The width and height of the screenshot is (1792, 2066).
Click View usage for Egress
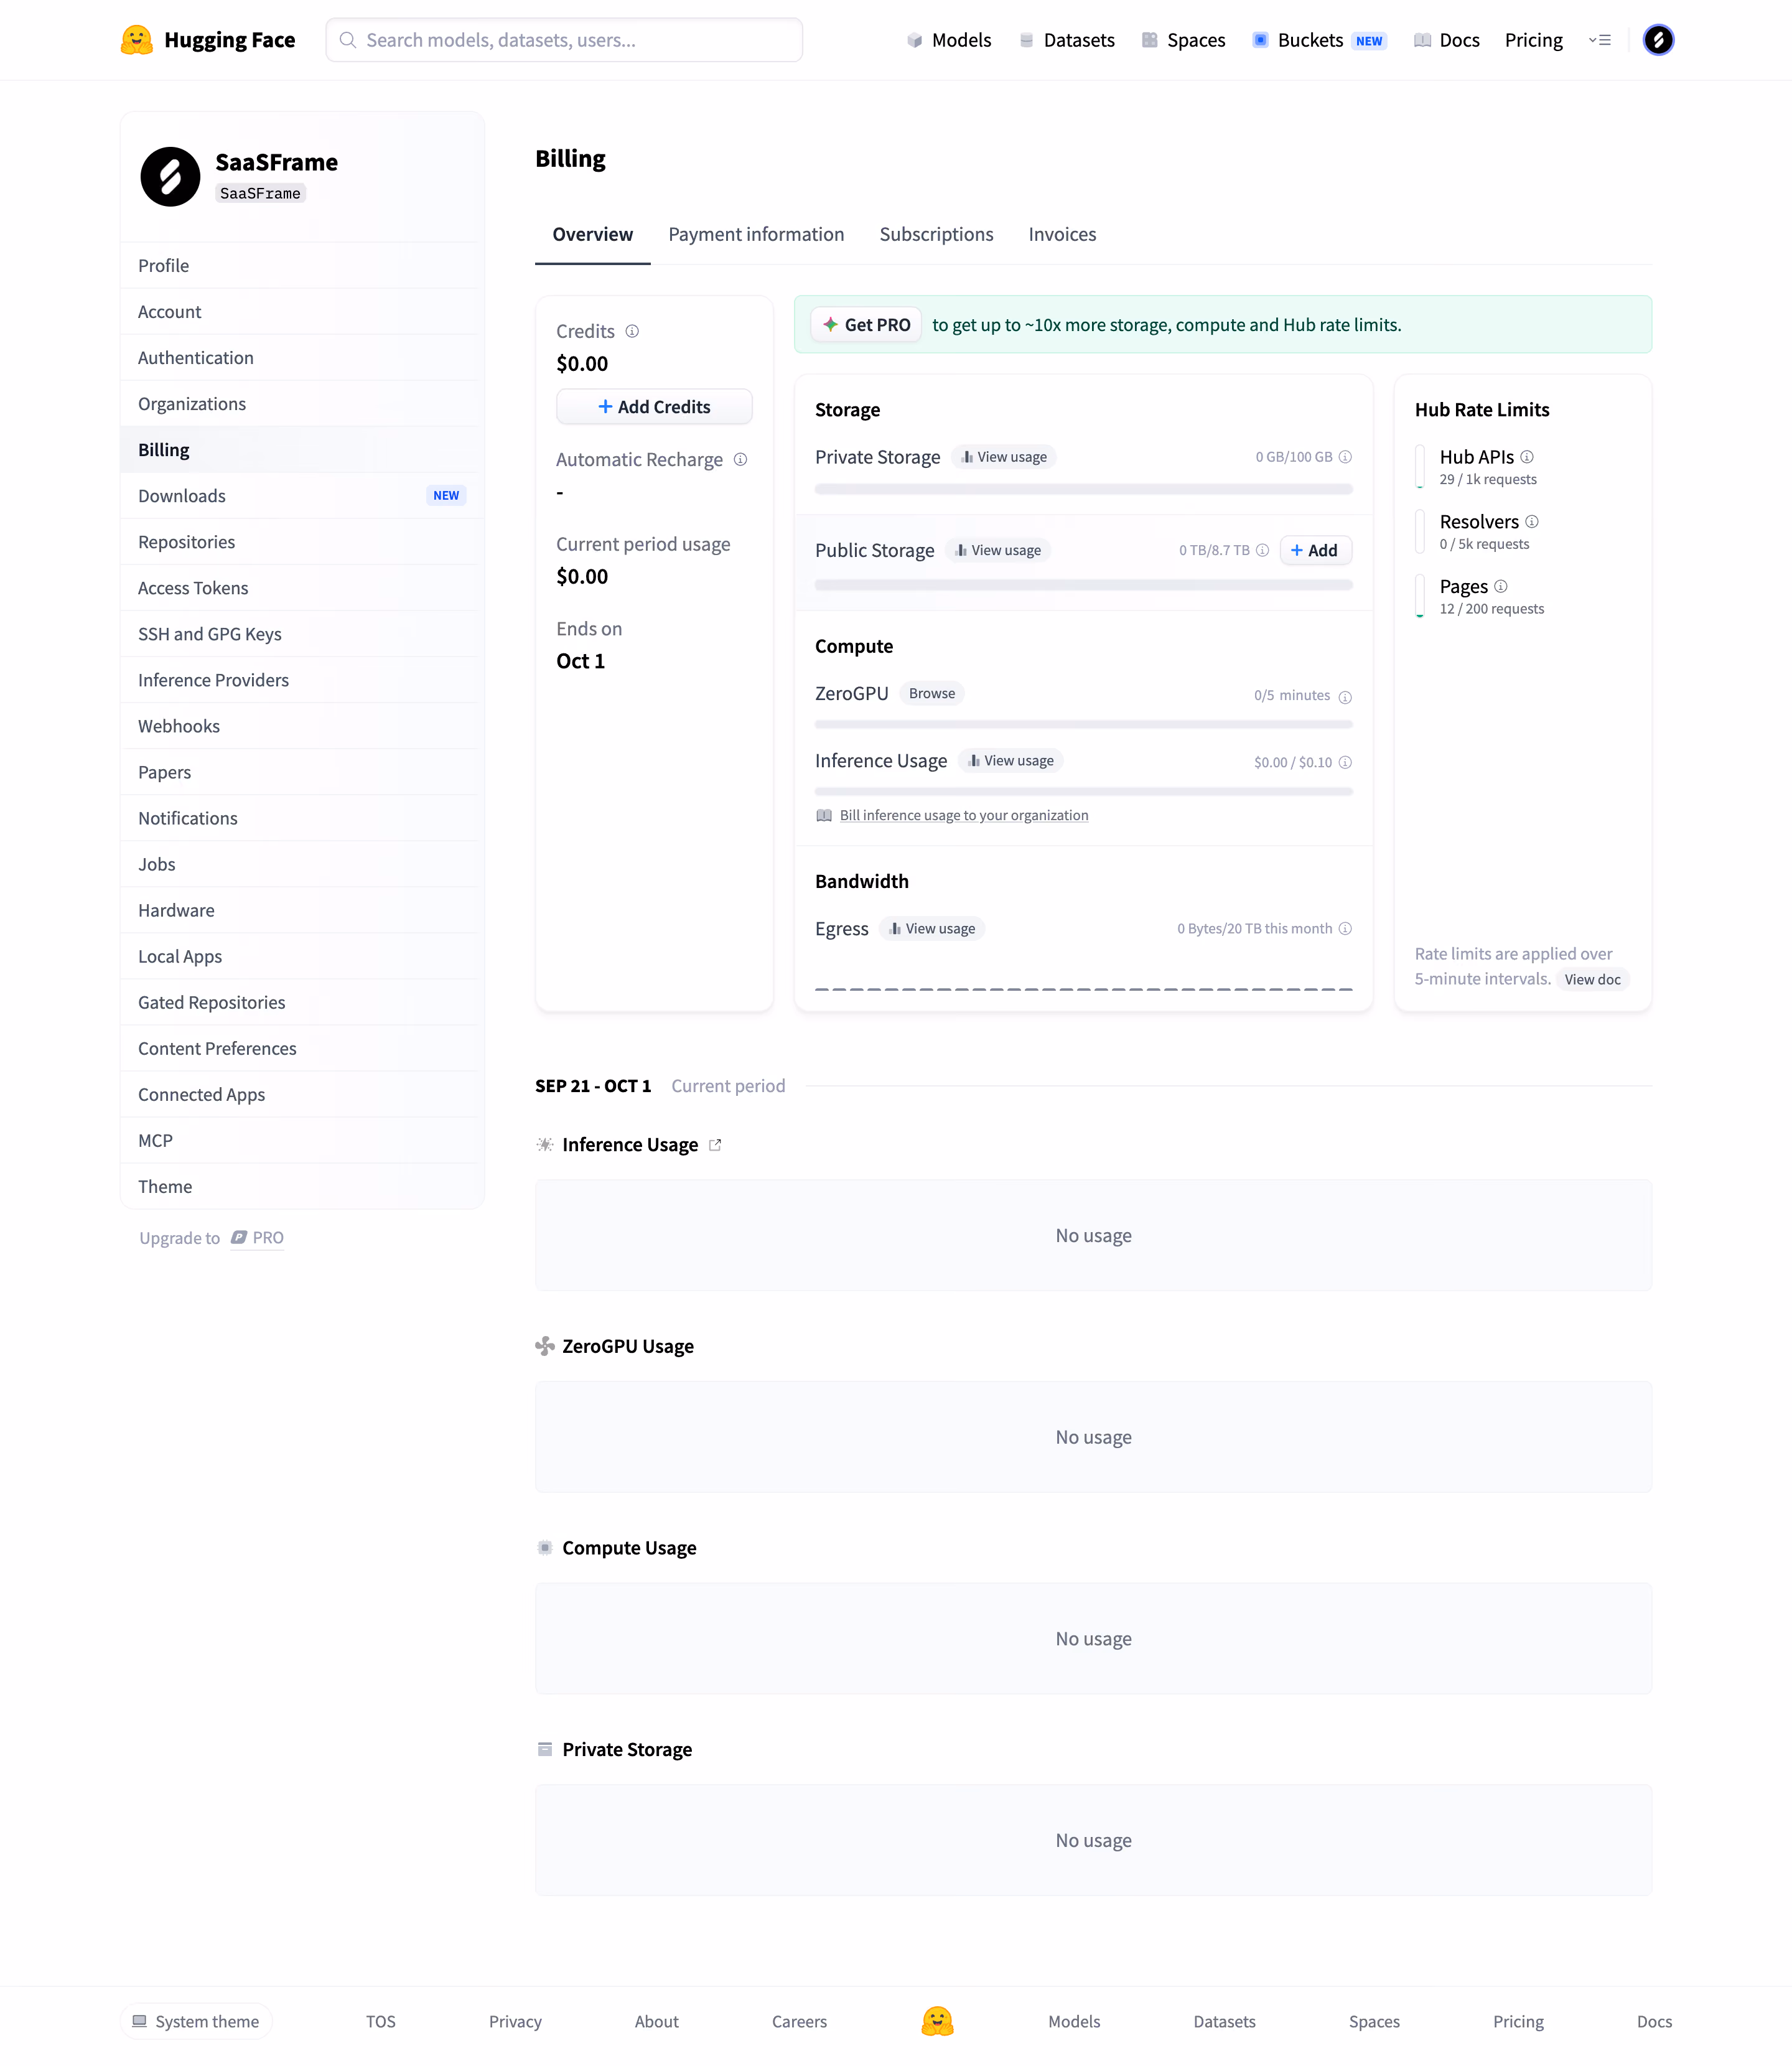[932, 928]
